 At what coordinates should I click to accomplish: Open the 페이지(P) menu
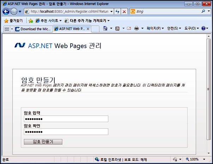[x=155, y=29]
